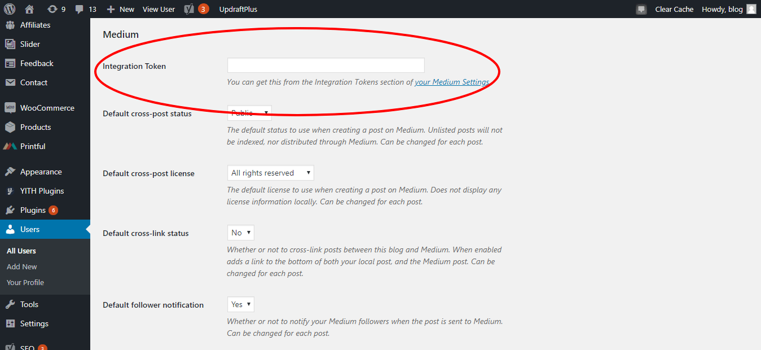This screenshot has width=761, height=350.
Task: Open the Default cross-post status dropdown
Action: pyautogui.click(x=248, y=112)
